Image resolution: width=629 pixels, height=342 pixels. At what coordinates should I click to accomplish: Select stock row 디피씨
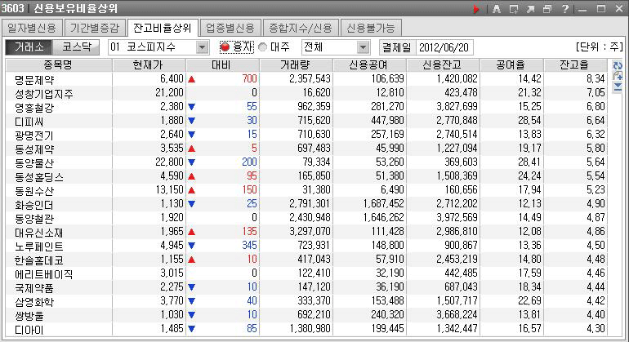pyautogui.click(x=306, y=121)
